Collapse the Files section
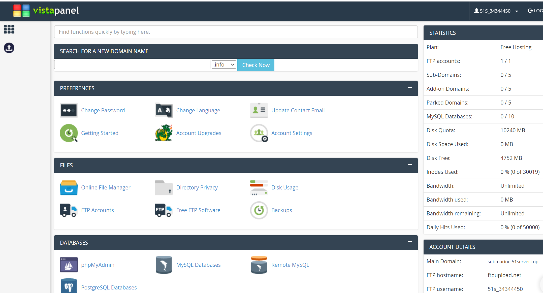Viewport: 543px width, 293px height. (x=410, y=165)
